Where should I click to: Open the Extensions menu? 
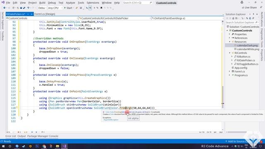click(x=93, y=3)
